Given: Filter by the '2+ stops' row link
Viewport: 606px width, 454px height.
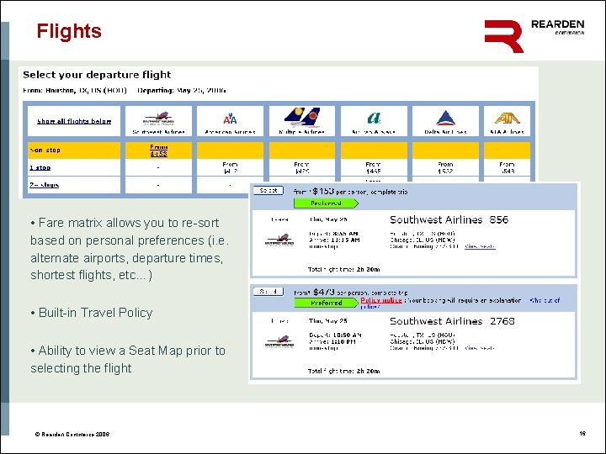Looking at the screenshot, I should (44, 184).
